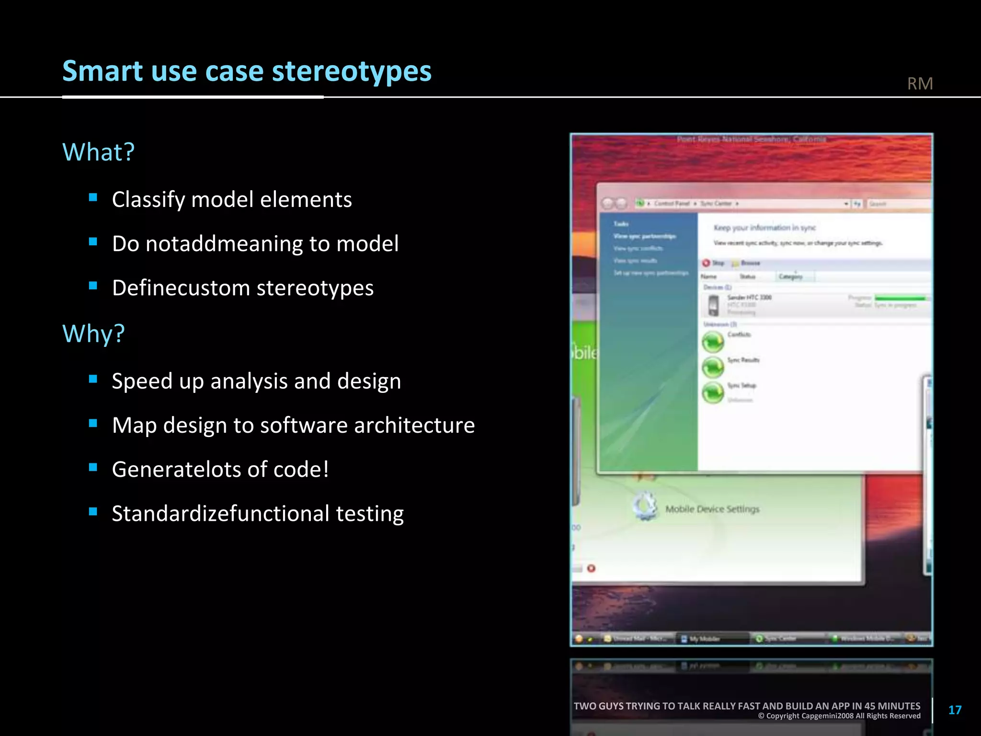The image size is (981, 736).
Task: Click 'Generatelots of code!' bullet
Action: point(220,470)
